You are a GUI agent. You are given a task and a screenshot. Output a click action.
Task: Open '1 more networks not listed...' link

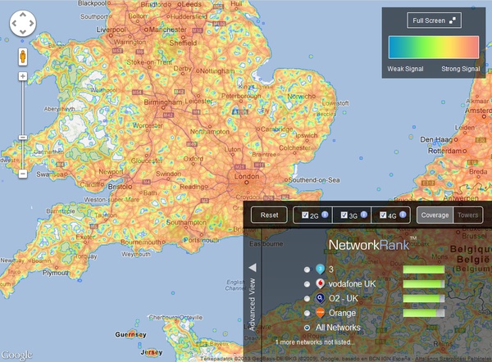point(315,342)
